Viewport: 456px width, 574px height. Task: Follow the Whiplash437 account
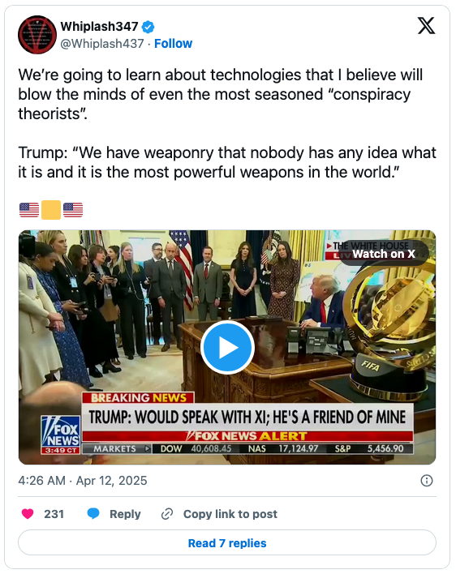(x=173, y=44)
